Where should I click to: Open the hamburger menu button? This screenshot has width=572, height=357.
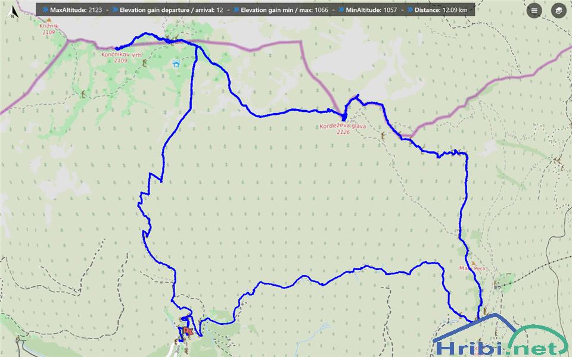534,10
